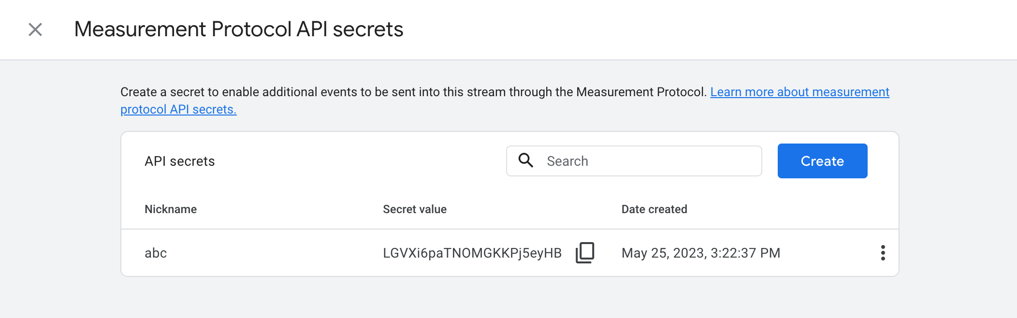Image resolution: width=1017 pixels, height=318 pixels.
Task: Select the secret value text for abc
Action: click(x=471, y=252)
